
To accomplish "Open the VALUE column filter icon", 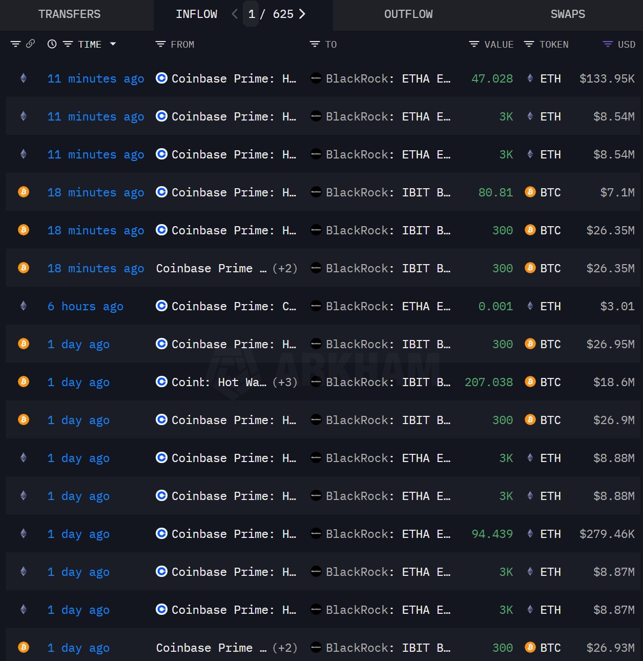I will click(474, 45).
